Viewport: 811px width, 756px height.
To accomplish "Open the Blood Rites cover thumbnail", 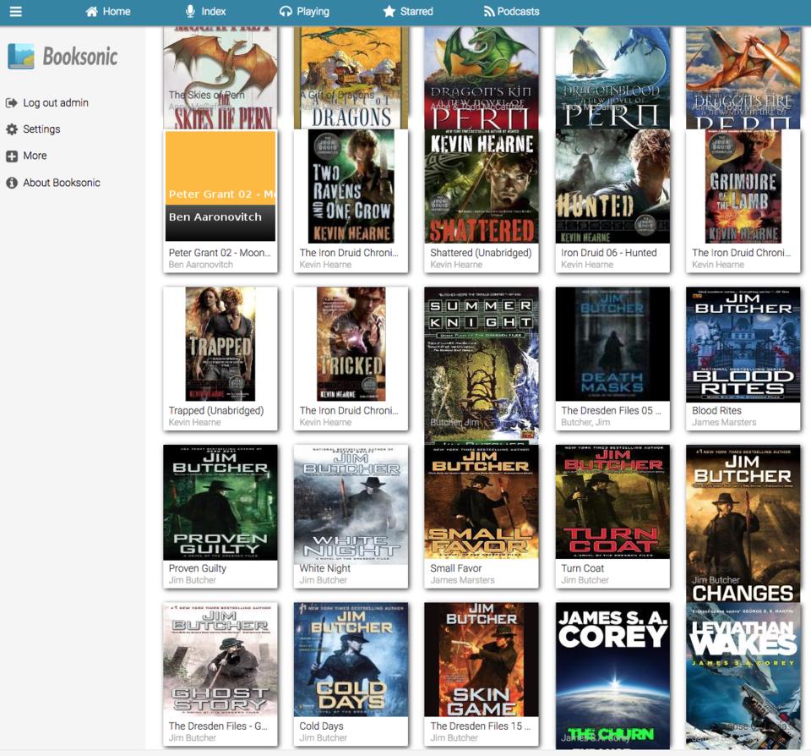I will click(743, 344).
